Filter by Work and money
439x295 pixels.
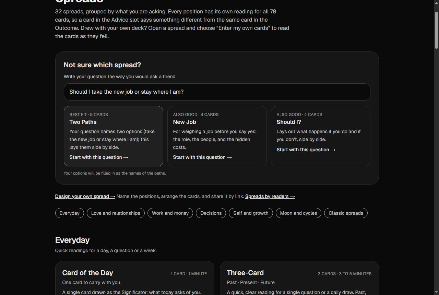tap(170, 213)
